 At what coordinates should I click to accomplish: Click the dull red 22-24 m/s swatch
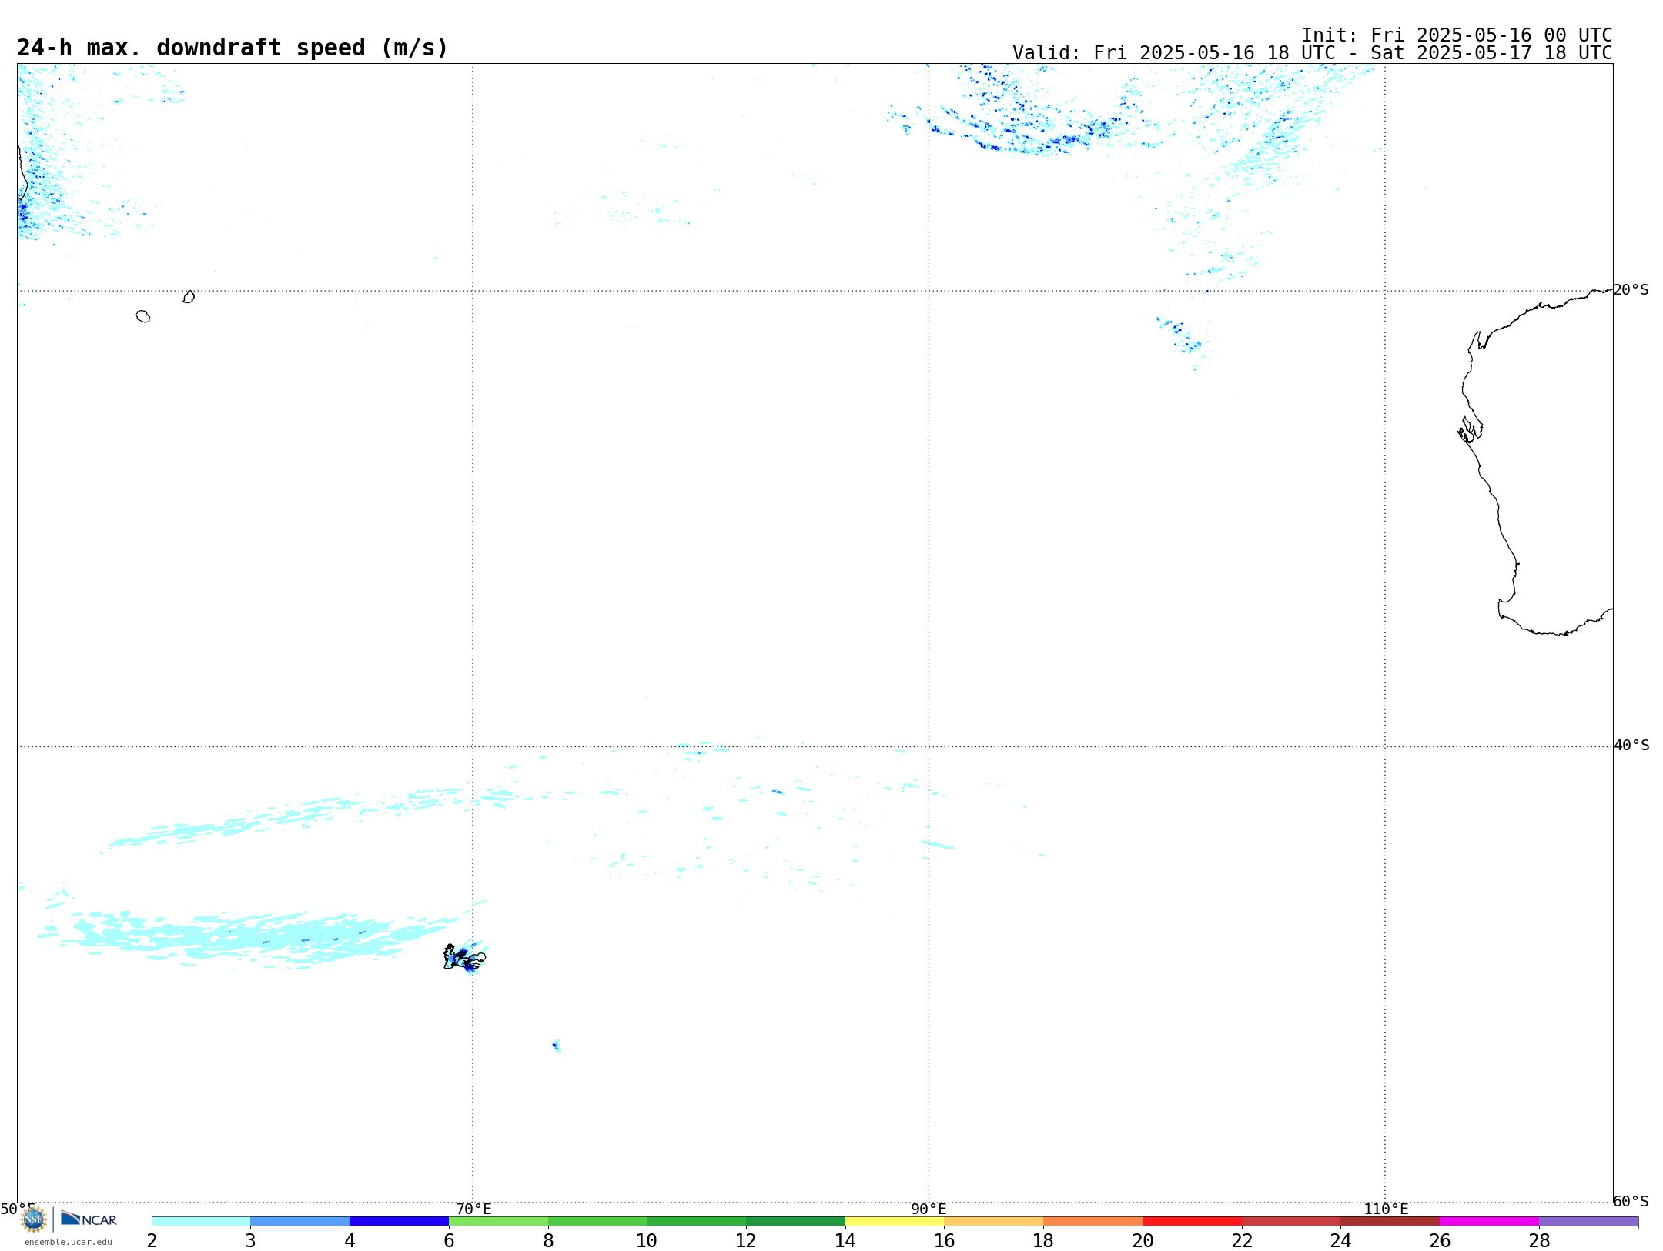1291,1221
